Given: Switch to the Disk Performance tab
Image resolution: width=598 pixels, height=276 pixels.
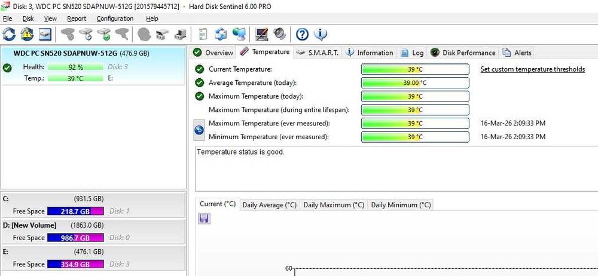Looking at the screenshot, I should point(463,53).
